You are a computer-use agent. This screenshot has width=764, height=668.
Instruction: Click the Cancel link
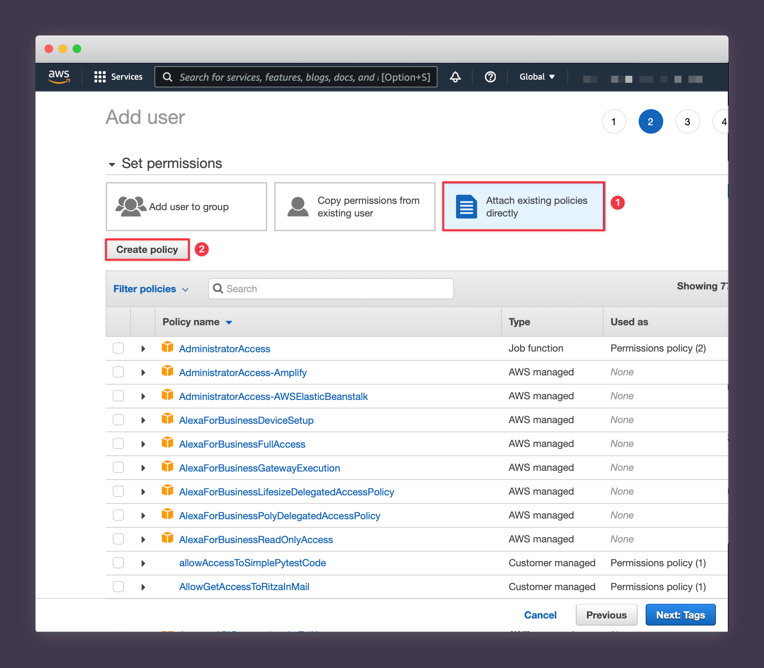[x=540, y=615]
